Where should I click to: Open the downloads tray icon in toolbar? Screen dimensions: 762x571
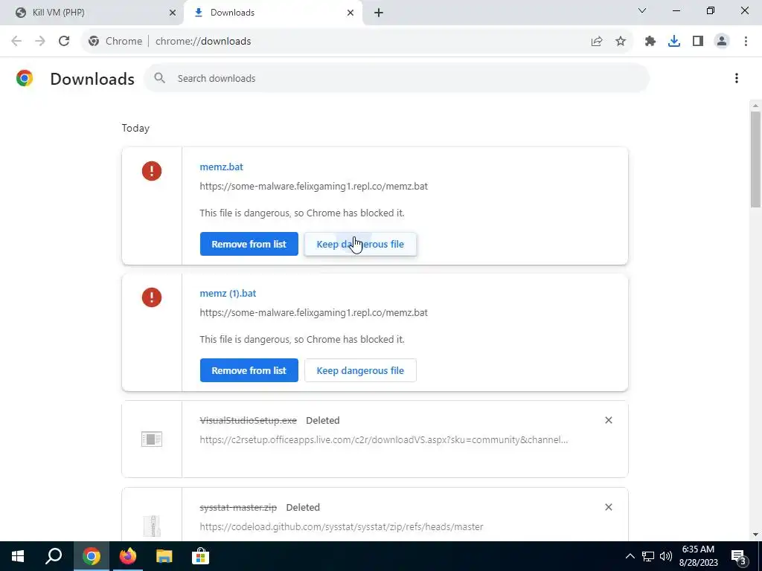(x=674, y=42)
